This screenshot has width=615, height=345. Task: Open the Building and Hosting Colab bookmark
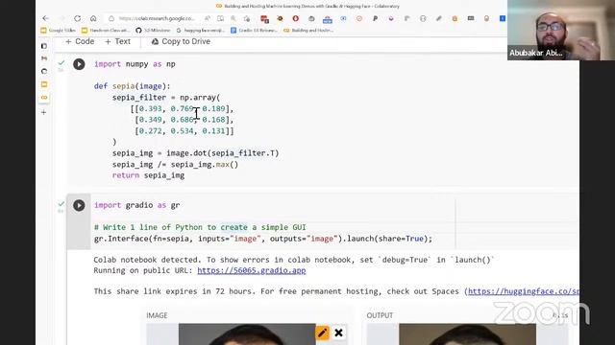tap(308, 30)
